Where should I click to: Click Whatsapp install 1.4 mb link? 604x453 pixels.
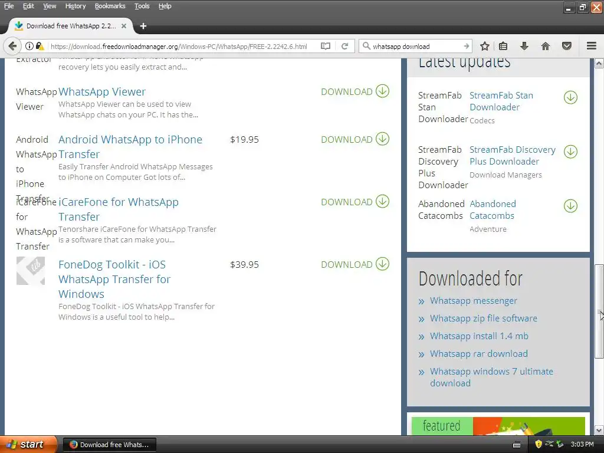point(479,336)
